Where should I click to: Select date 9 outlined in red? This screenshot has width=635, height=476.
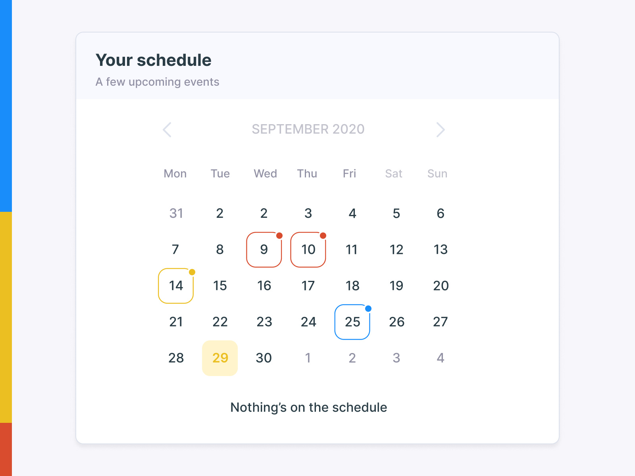(264, 250)
